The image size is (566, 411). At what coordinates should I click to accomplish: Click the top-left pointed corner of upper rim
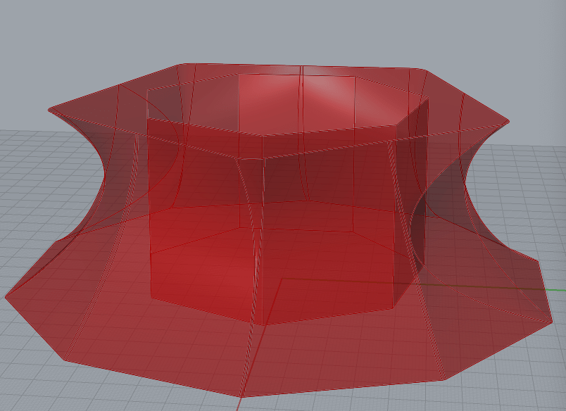click(49, 110)
